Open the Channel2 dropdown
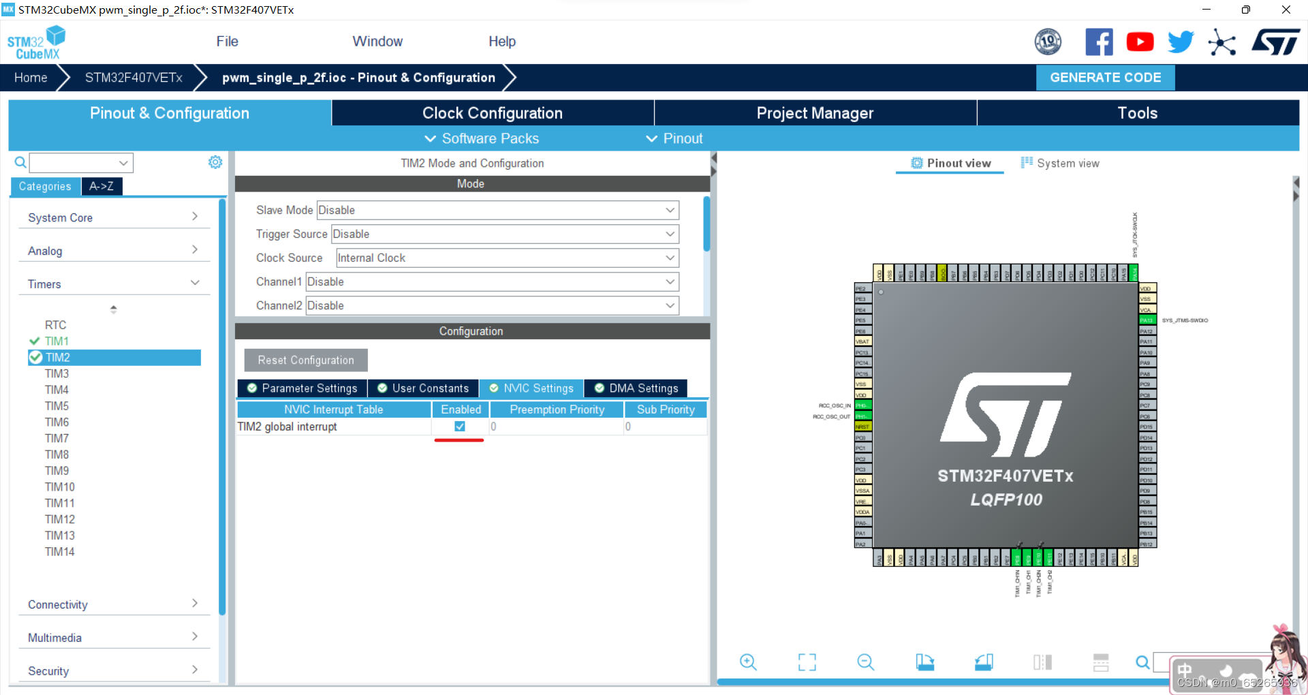Screen dimensions: 1308x695 (x=493, y=305)
